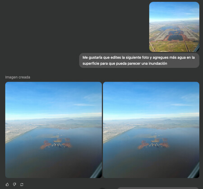This screenshot has width=203, height=189.
Task: Give thumbs up to generated images
Action: 7,184
